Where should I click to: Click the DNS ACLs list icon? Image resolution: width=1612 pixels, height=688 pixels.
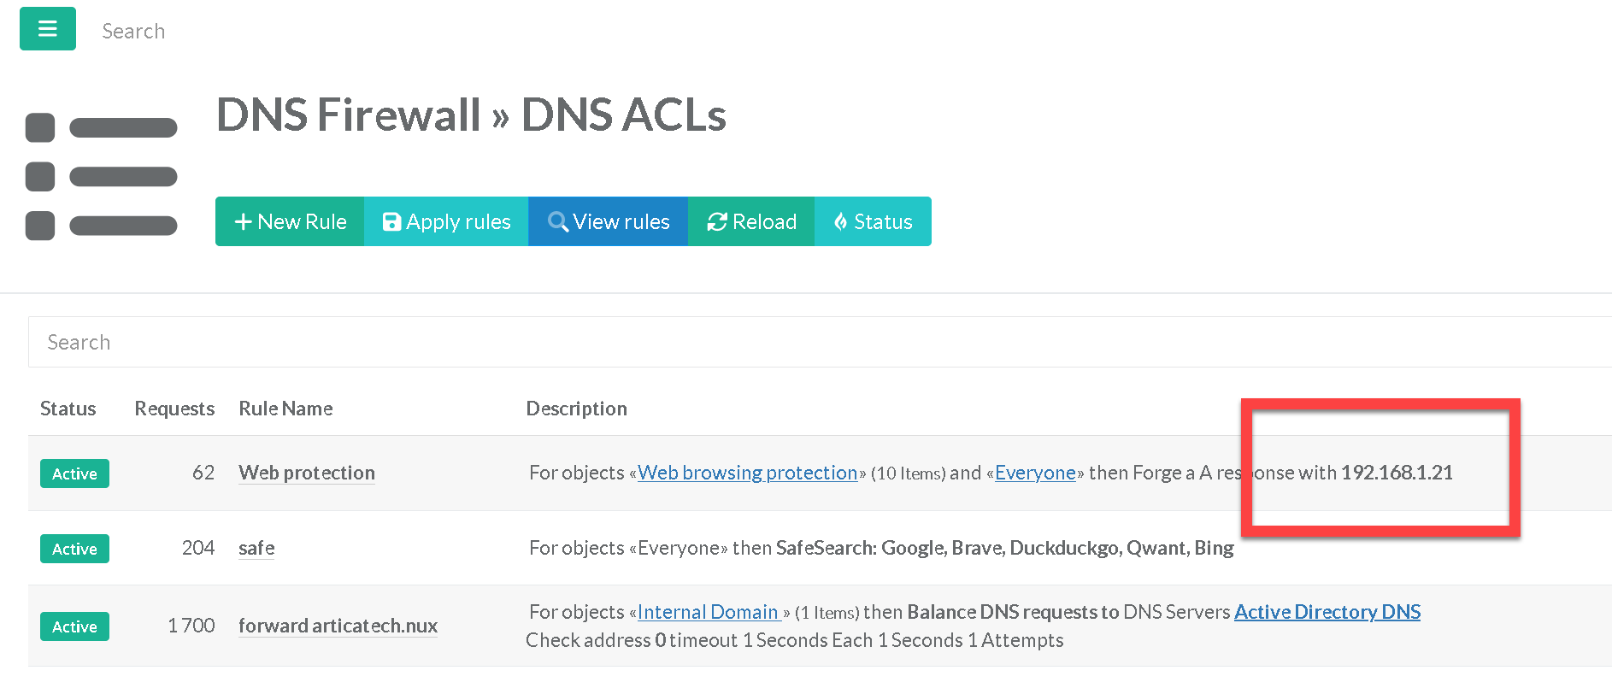click(101, 177)
